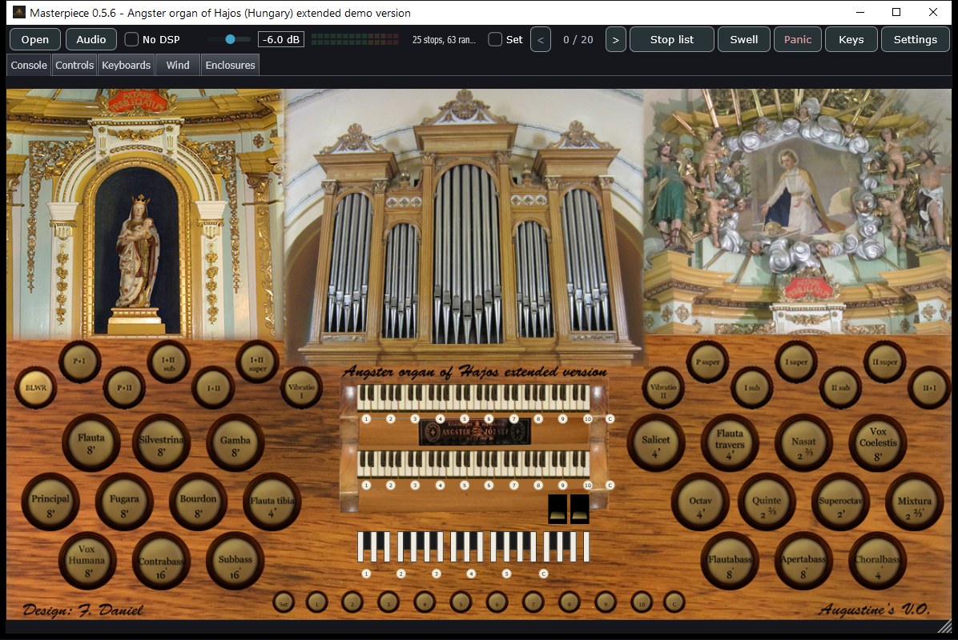The image size is (958, 640).
Task: Click the bottom row Set piston
Action: point(284,602)
